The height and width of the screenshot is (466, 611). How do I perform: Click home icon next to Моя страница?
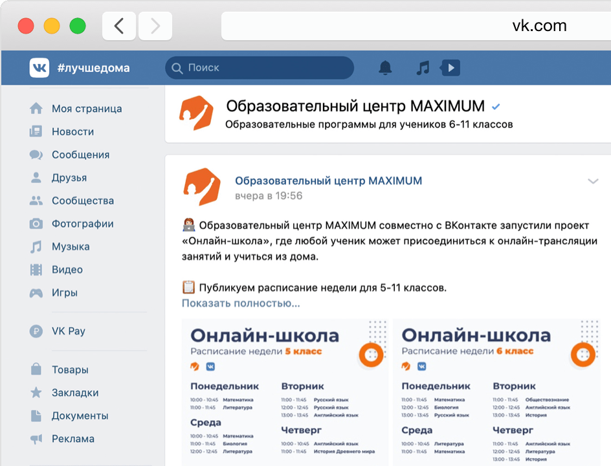pyautogui.click(x=36, y=108)
